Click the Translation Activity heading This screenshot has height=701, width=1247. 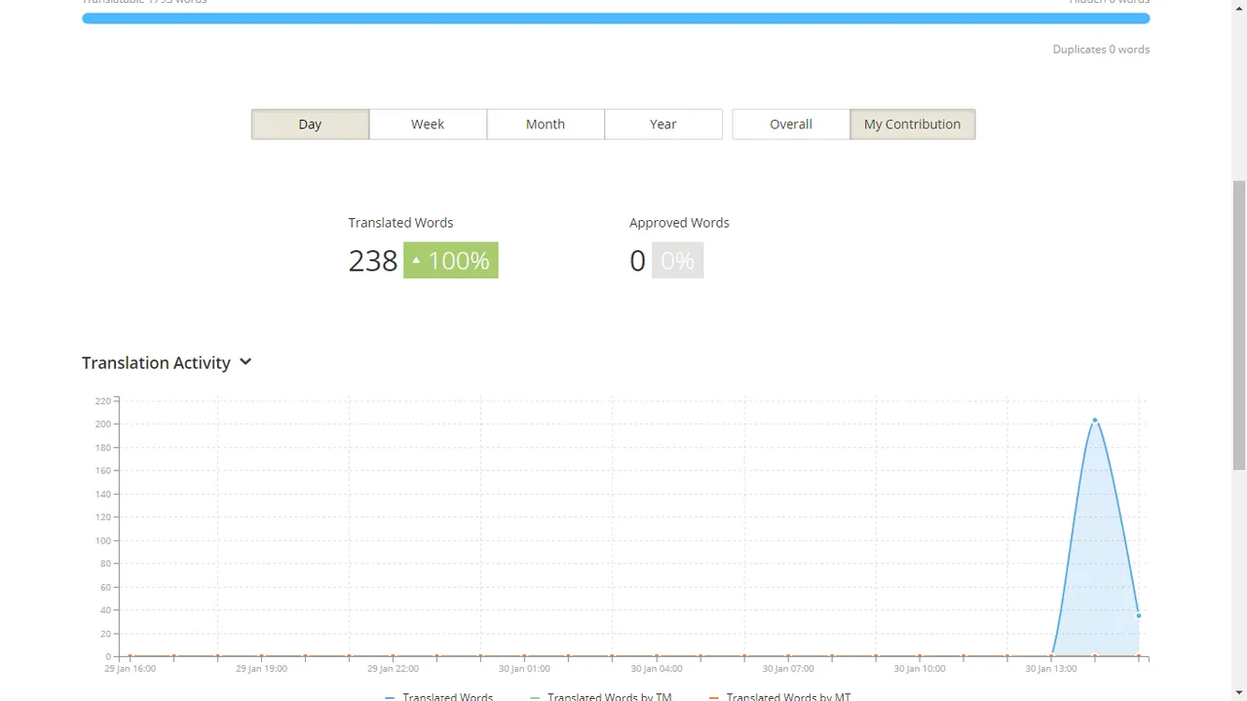click(x=156, y=362)
